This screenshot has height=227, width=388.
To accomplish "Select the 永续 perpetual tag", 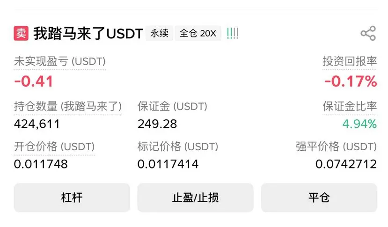I will pos(159,33).
